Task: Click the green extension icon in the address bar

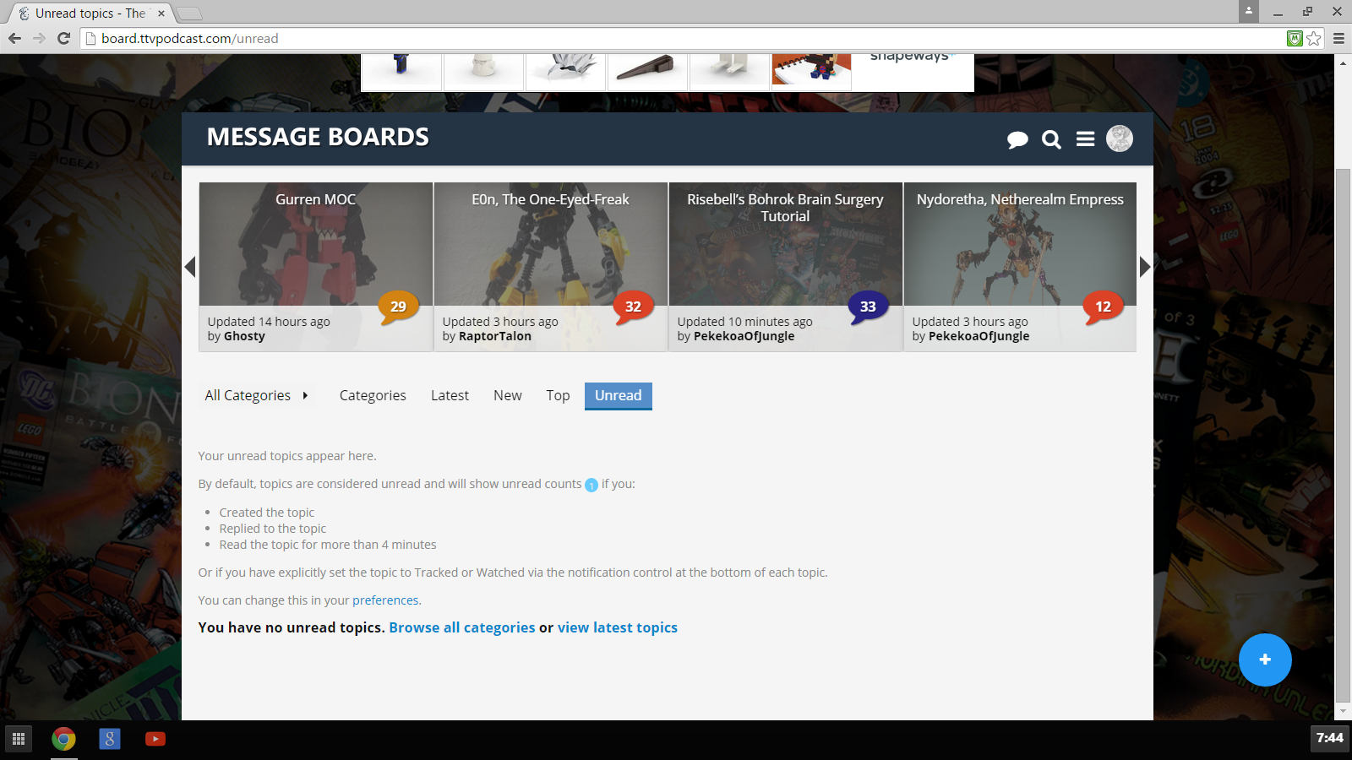Action: [x=1295, y=38]
